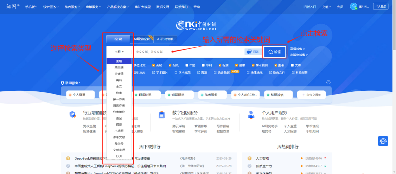Click the rank 1 badge beside DeepSeek article
The height and width of the screenshot is (174, 396).
[68, 158]
